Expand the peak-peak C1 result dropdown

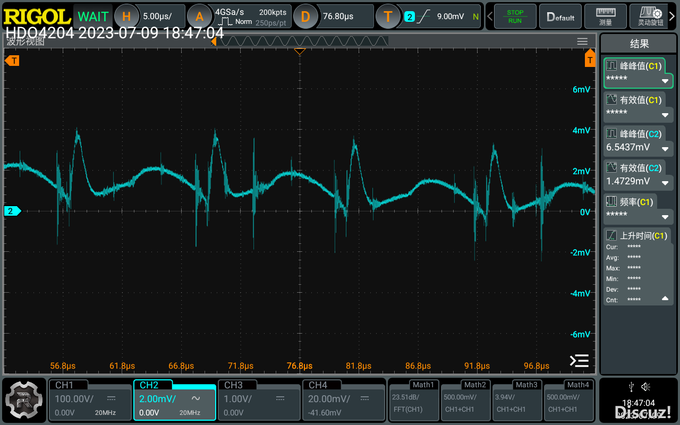pos(665,81)
